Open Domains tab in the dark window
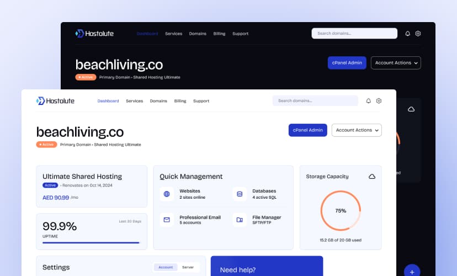 [x=198, y=34]
